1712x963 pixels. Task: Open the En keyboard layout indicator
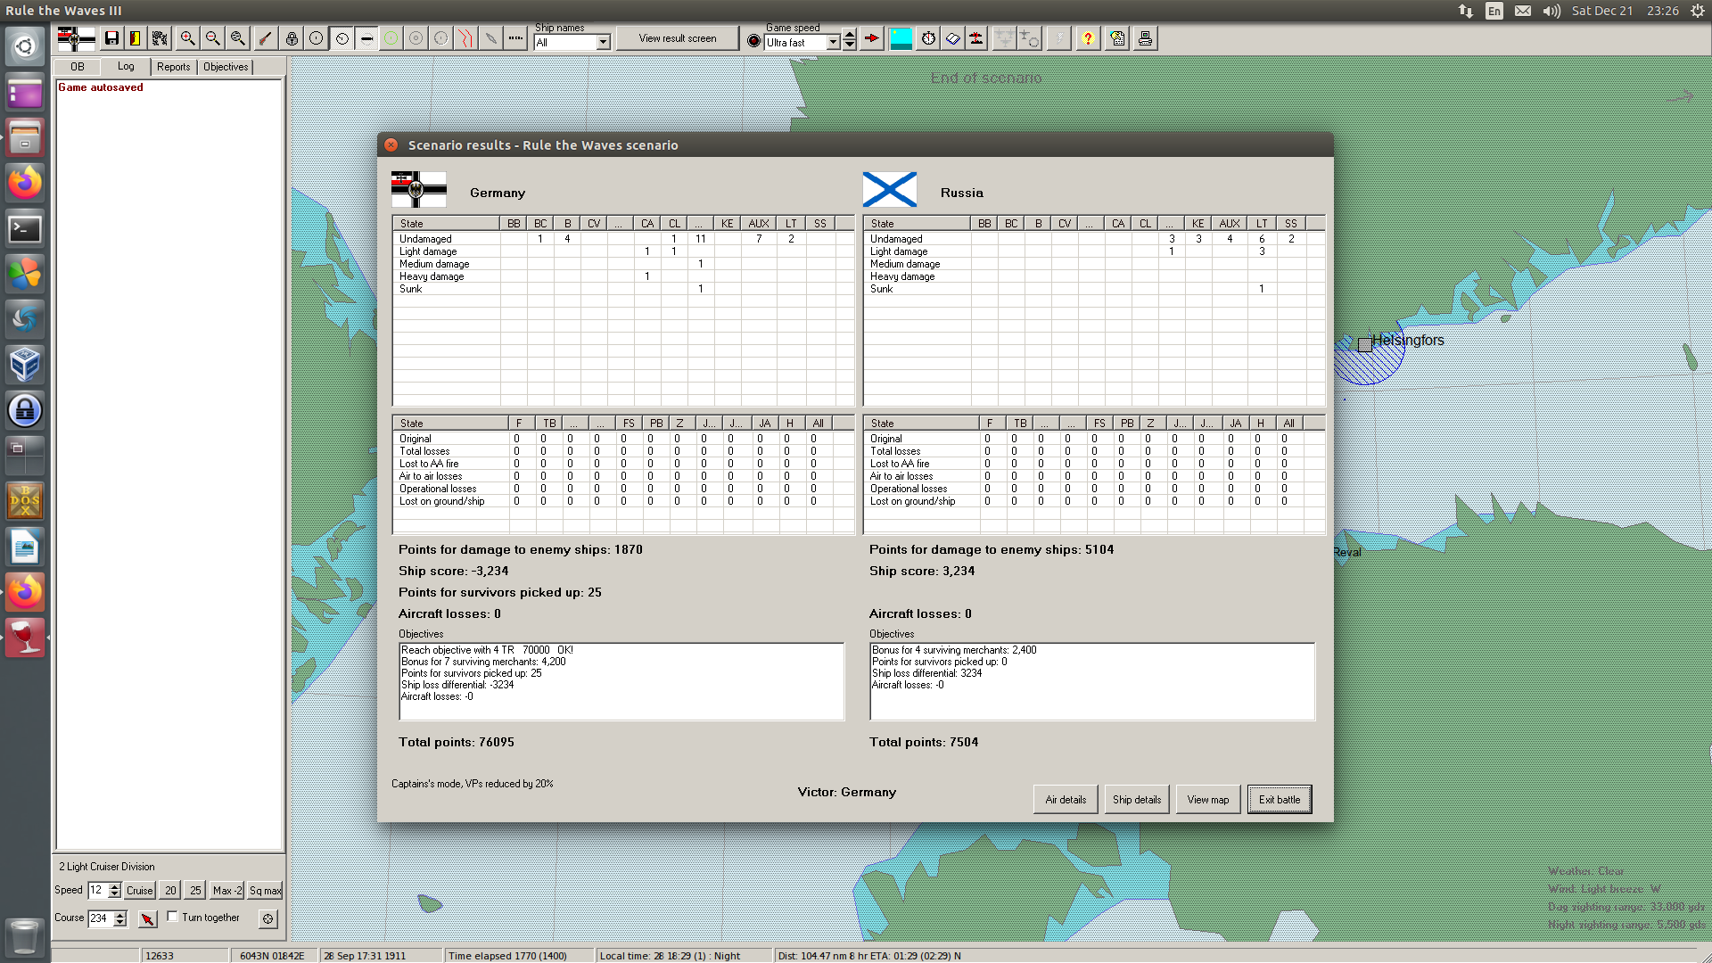pos(1494,11)
